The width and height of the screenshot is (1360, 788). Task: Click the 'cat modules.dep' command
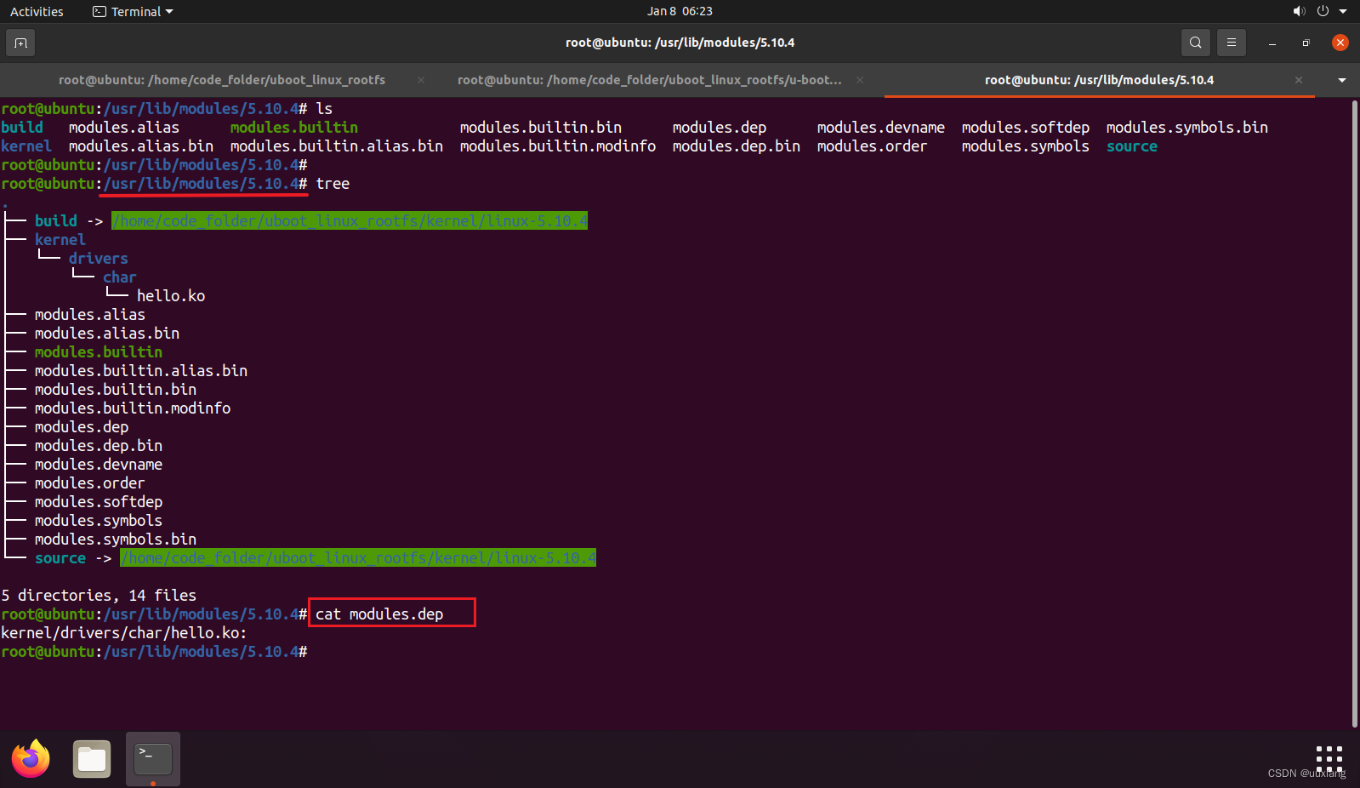379,614
